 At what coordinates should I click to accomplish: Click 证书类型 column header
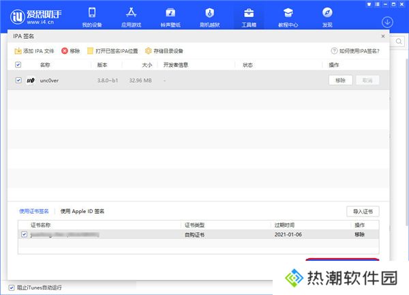pos(194,225)
